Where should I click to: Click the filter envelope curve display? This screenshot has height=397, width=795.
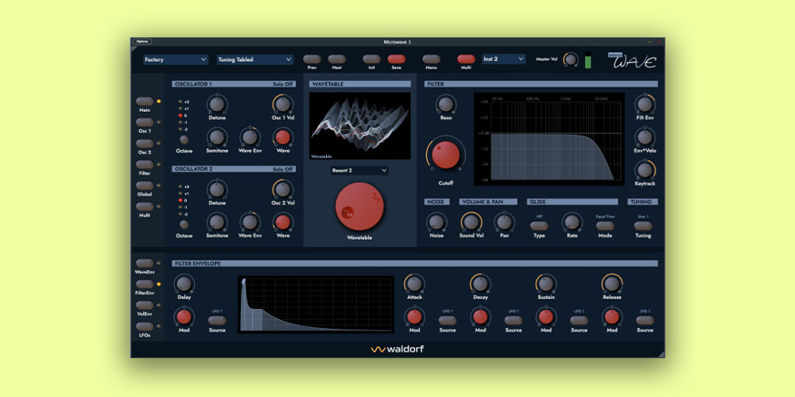(x=316, y=304)
